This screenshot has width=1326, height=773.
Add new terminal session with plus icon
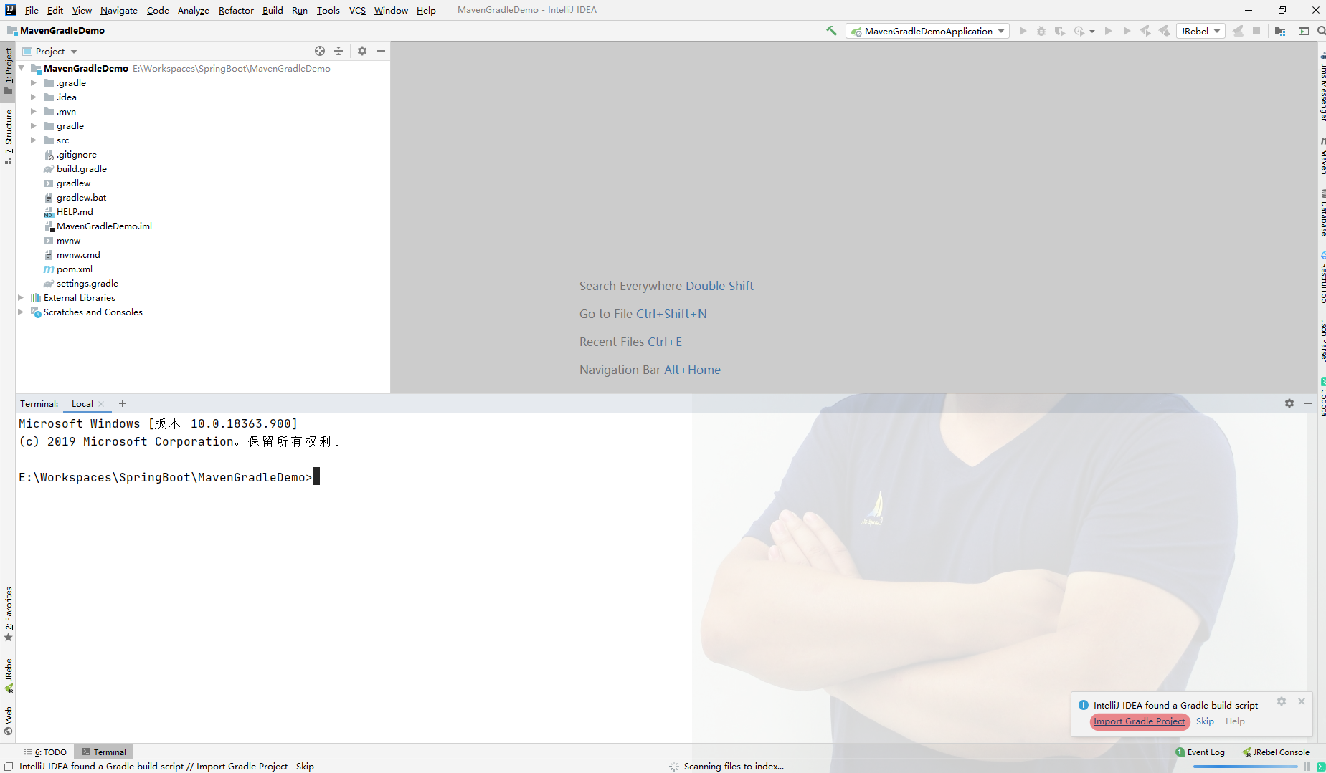pos(123,403)
